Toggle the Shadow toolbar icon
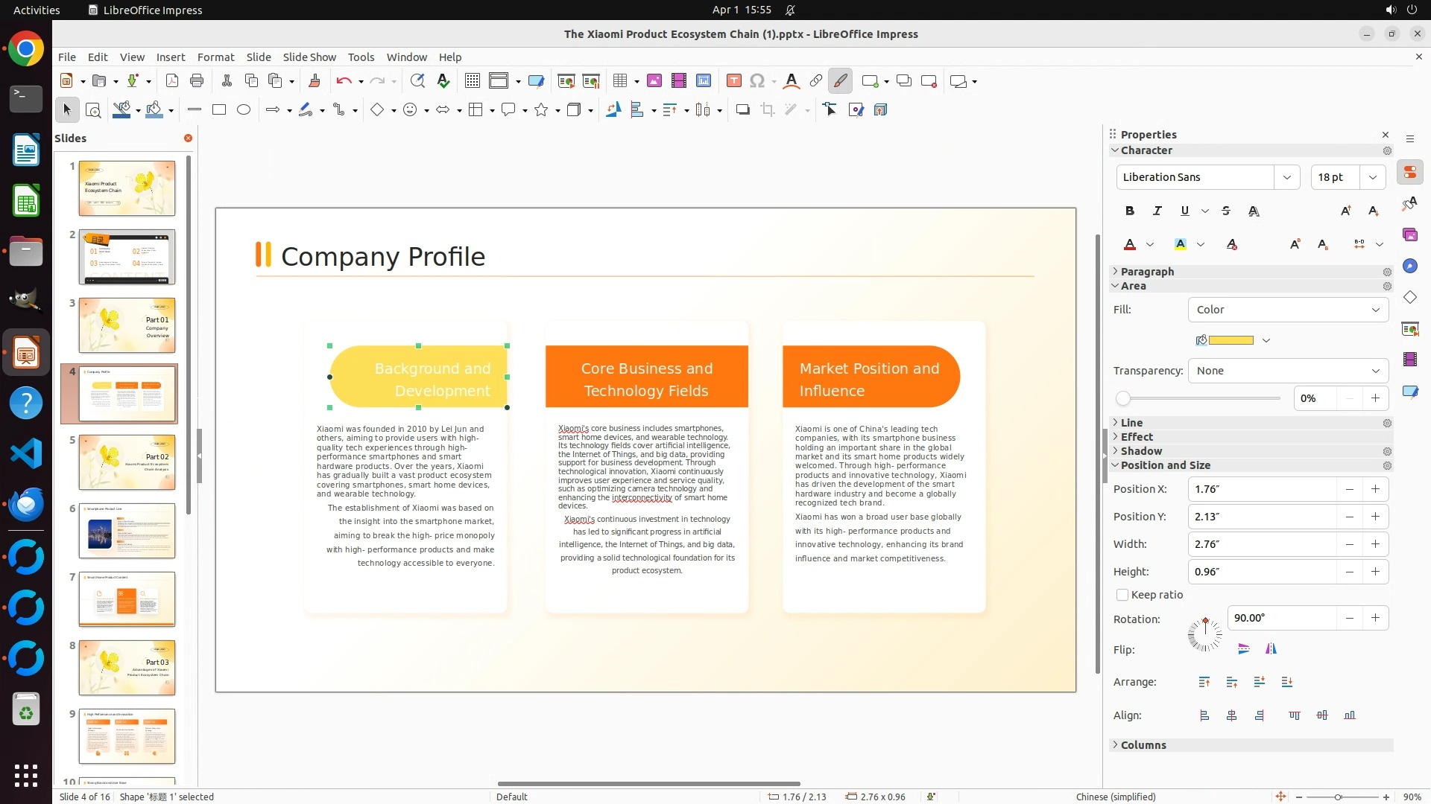Image resolution: width=1431 pixels, height=804 pixels. click(x=742, y=110)
